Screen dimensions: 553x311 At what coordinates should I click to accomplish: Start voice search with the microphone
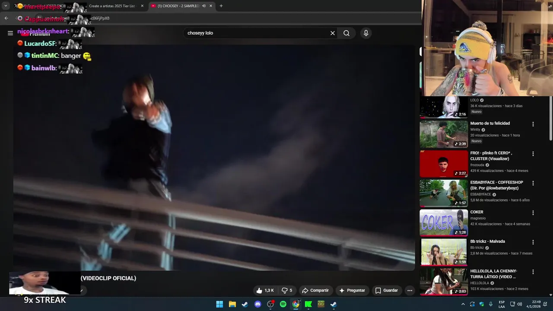pos(366,33)
